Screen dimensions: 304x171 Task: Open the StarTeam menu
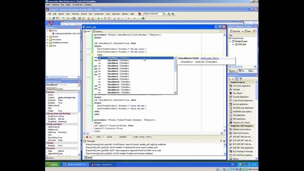[116, 14]
